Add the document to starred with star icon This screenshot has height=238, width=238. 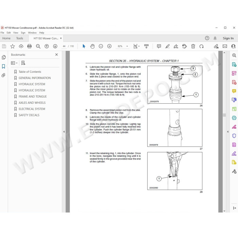(x=13, y=46)
